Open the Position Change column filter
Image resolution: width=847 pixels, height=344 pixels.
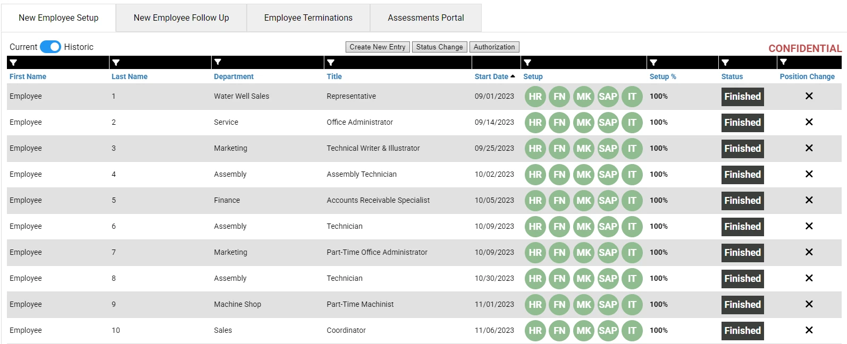pyautogui.click(x=783, y=63)
